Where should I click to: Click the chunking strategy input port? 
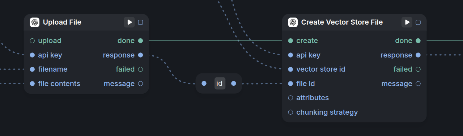point(290,112)
